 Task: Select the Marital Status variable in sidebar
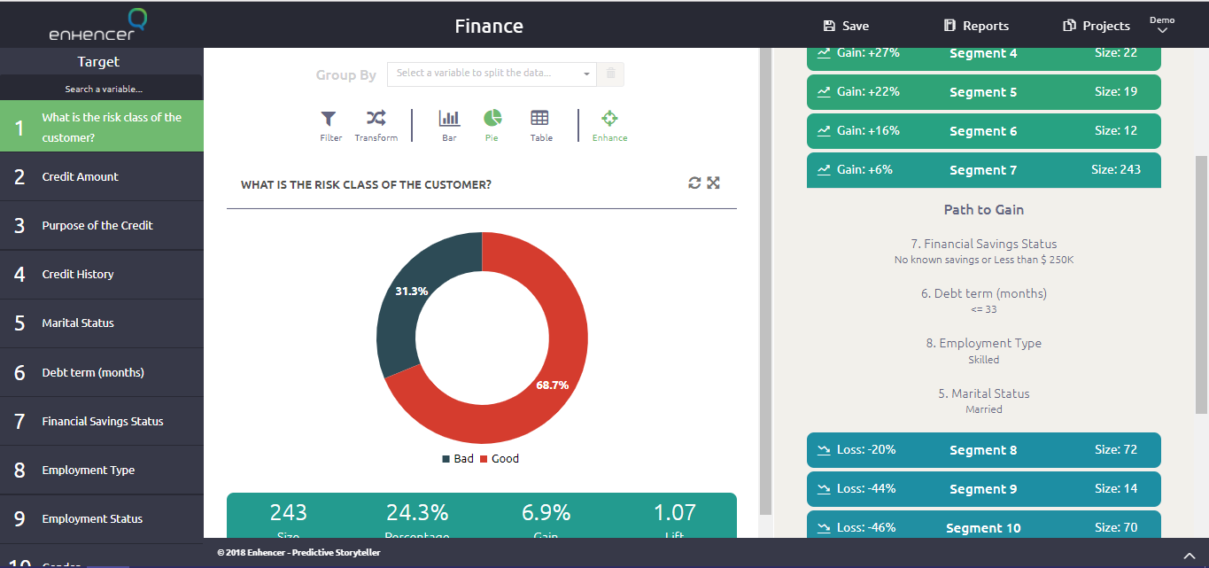(x=102, y=323)
